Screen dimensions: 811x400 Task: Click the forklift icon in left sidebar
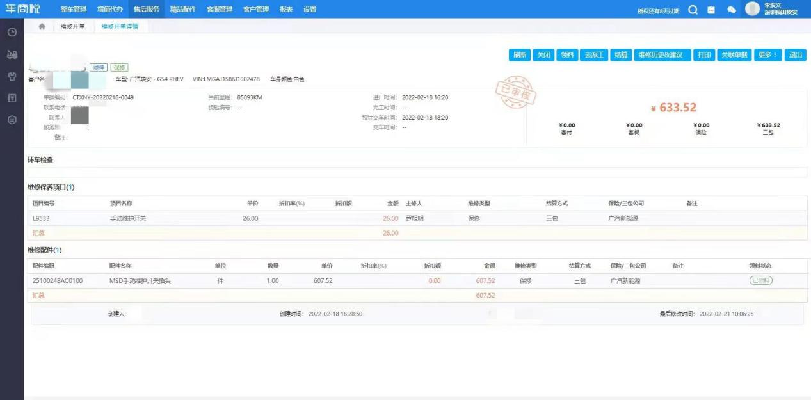[x=12, y=55]
